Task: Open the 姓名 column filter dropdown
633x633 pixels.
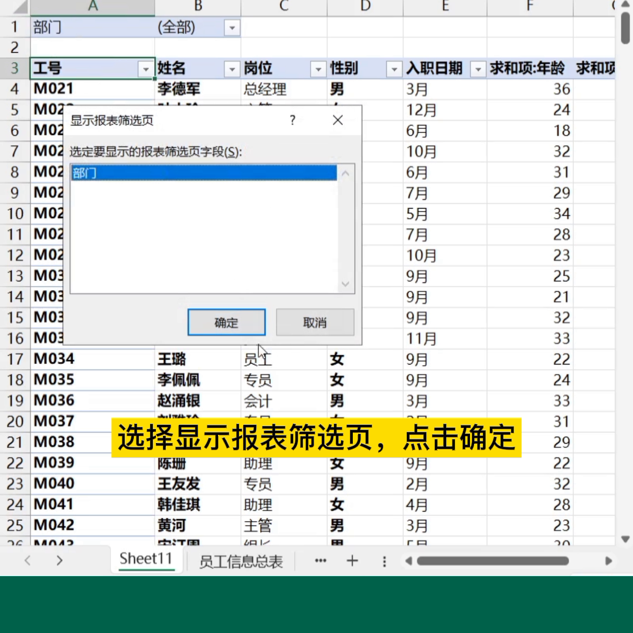Action: coord(232,69)
